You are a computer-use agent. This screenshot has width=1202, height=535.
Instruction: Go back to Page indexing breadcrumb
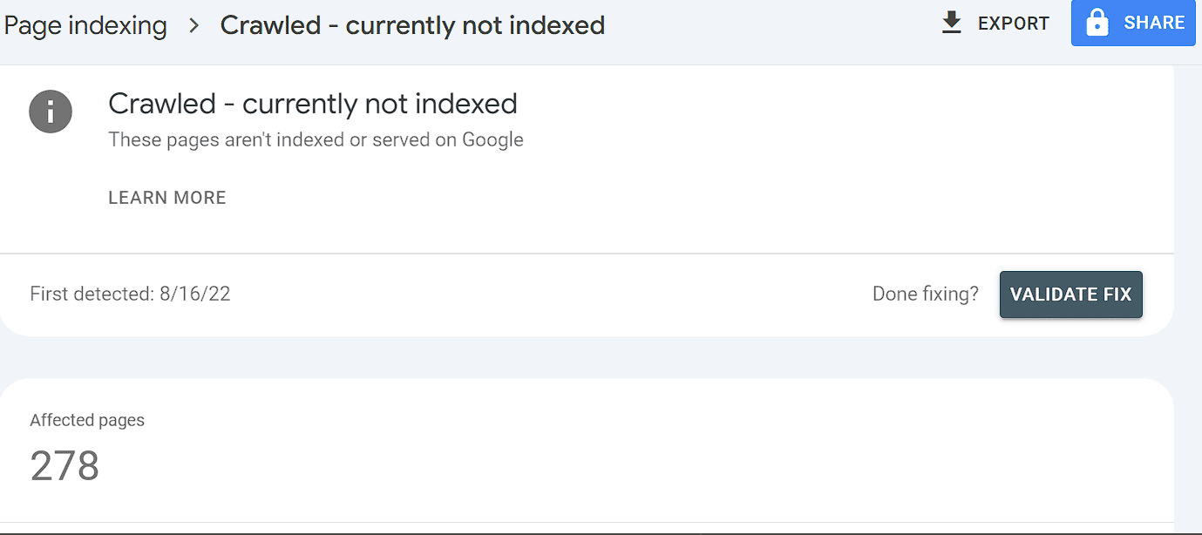click(x=85, y=25)
